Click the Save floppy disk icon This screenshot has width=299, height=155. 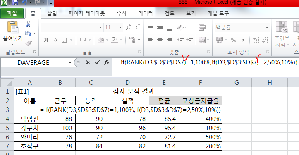point(15,2)
